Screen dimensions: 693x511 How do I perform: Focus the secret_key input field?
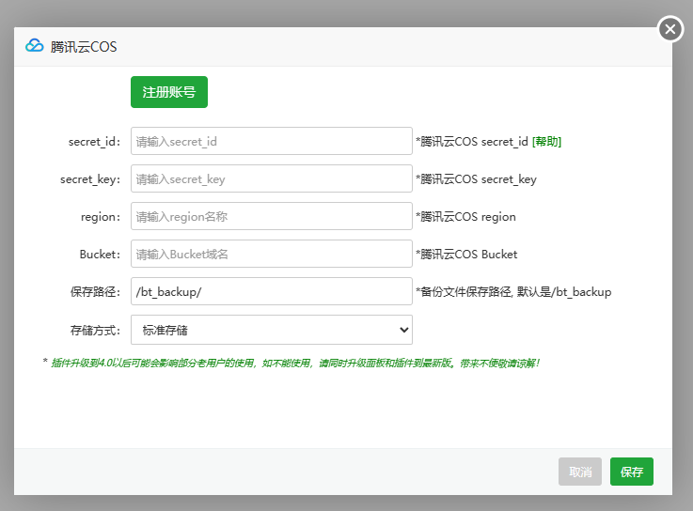(x=272, y=178)
